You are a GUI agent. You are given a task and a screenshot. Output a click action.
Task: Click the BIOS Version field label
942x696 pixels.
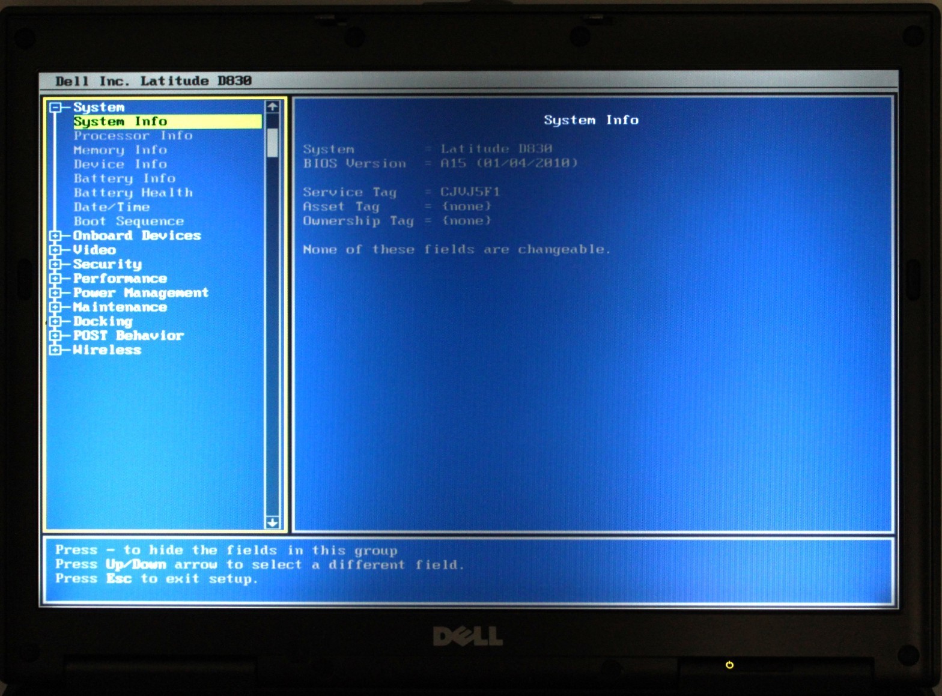coord(354,163)
